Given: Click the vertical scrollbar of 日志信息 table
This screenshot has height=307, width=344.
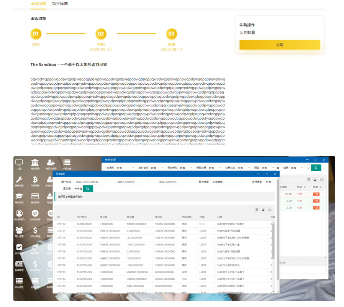Looking at the screenshot, I should 273,241.
